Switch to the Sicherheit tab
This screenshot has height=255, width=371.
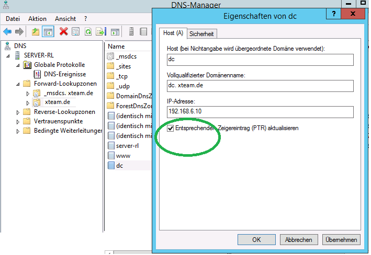click(x=202, y=33)
